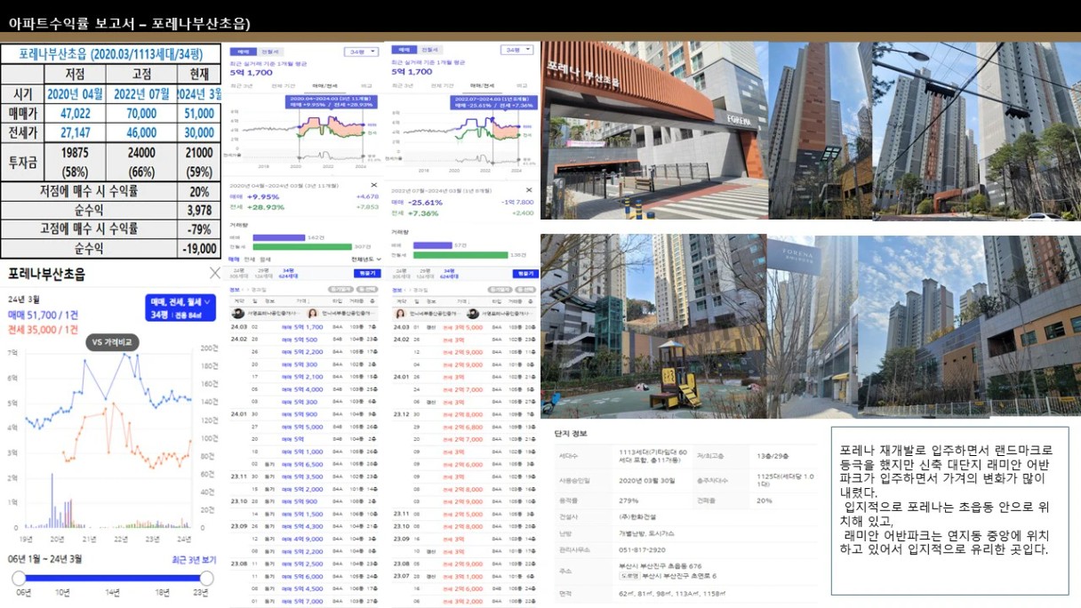Click the 도로명 address tag

pyautogui.click(x=629, y=577)
